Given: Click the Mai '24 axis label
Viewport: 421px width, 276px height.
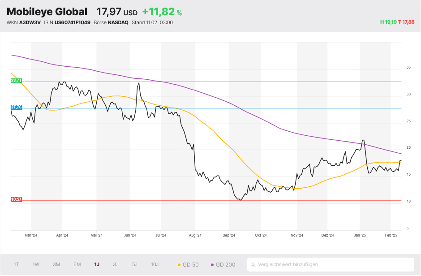Looking at the screenshot, I should coord(96,236).
